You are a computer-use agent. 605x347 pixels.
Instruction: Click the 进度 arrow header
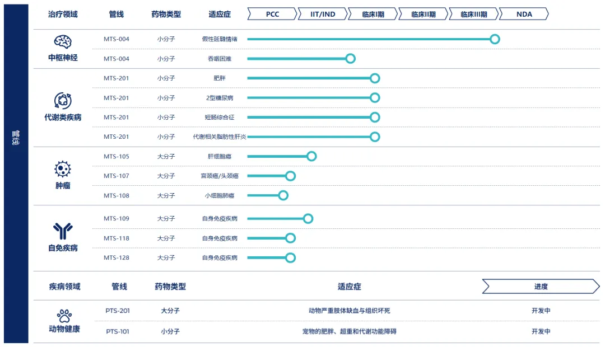coord(541,287)
